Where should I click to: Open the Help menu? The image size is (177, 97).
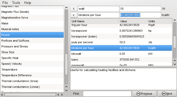click(28, 3)
